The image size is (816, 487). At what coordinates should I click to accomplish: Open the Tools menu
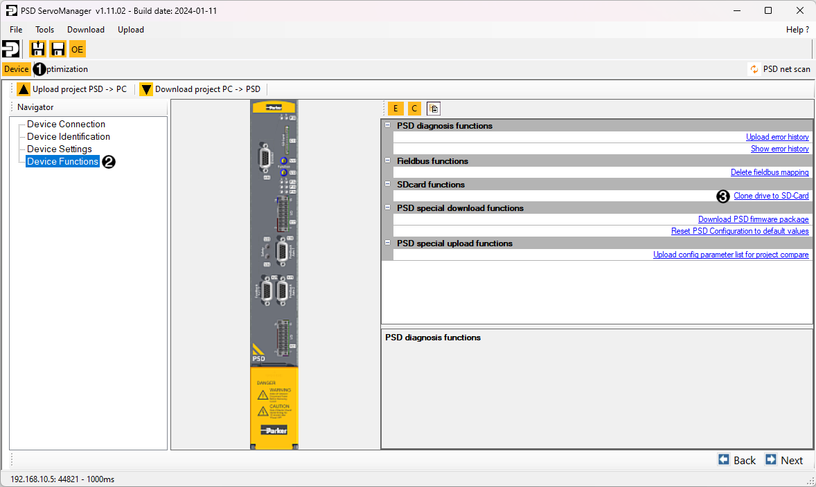point(45,30)
